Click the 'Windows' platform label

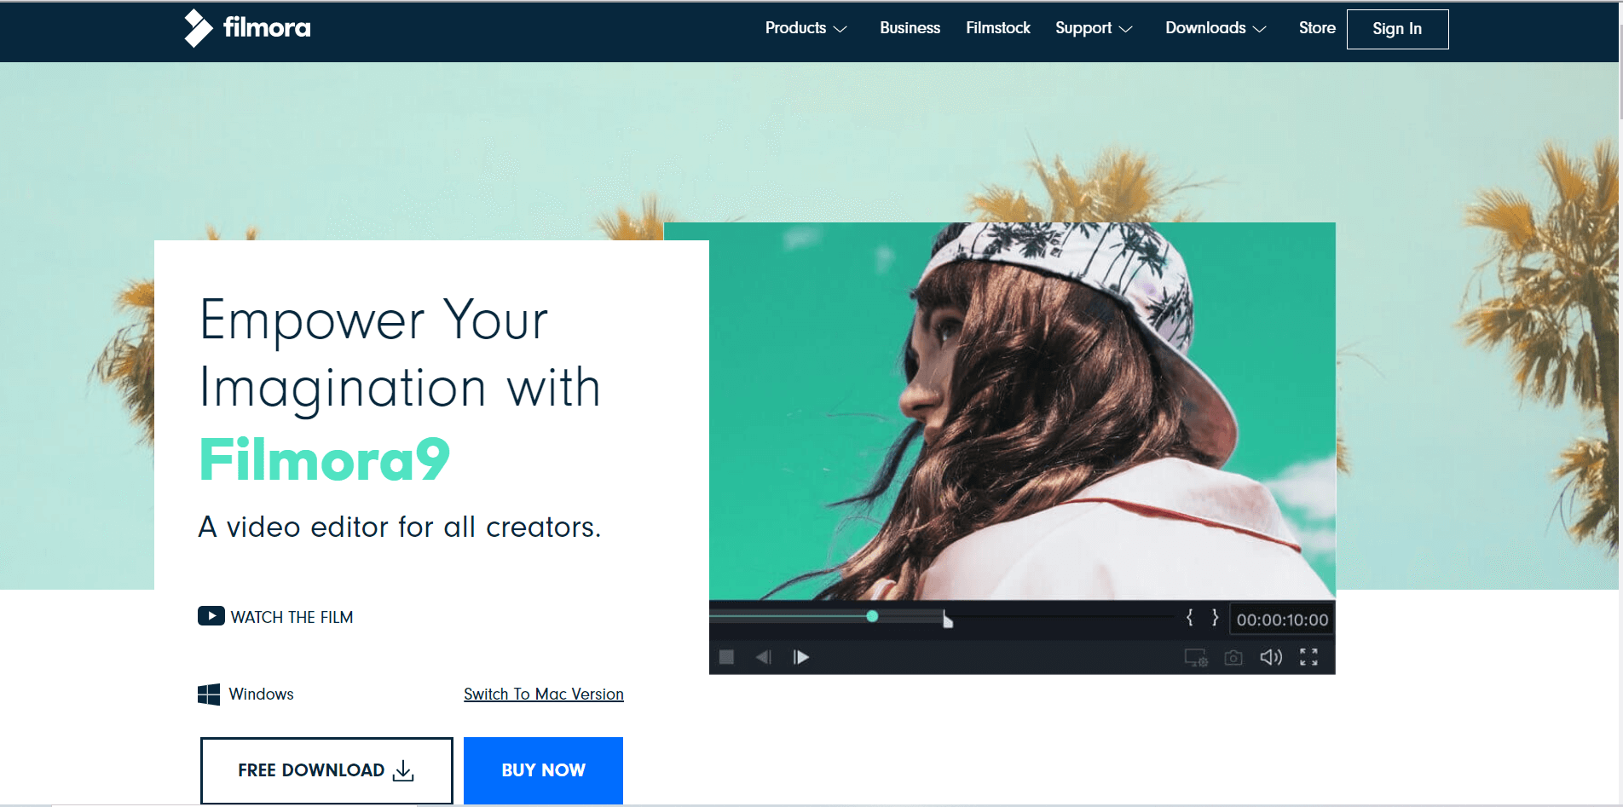point(261,695)
